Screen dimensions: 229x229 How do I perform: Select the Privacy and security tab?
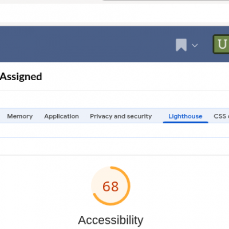[121, 116]
